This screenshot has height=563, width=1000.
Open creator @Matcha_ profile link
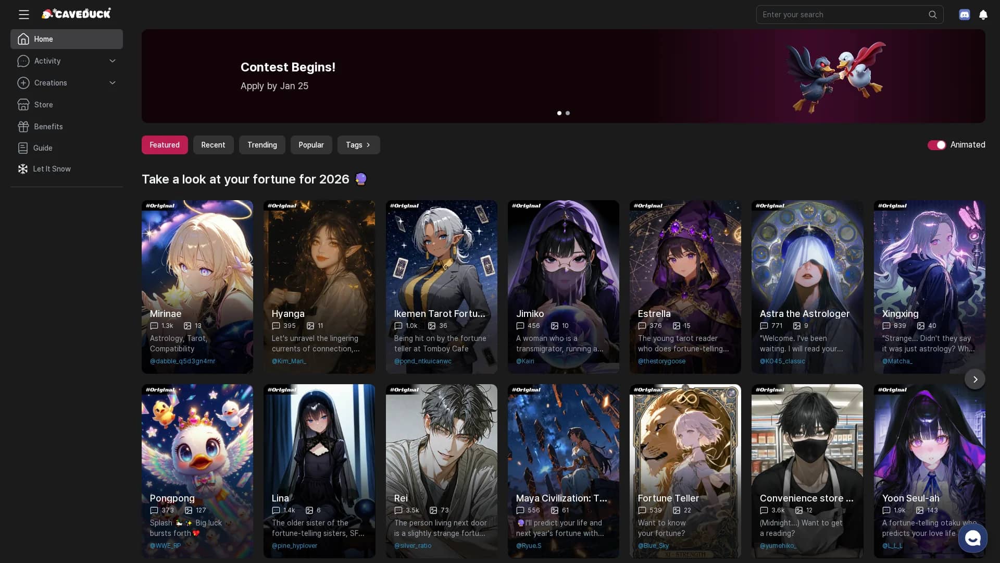tap(897, 361)
